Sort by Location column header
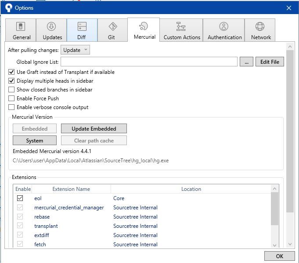Viewport: 299px width, 263px height. pos(191,189)
